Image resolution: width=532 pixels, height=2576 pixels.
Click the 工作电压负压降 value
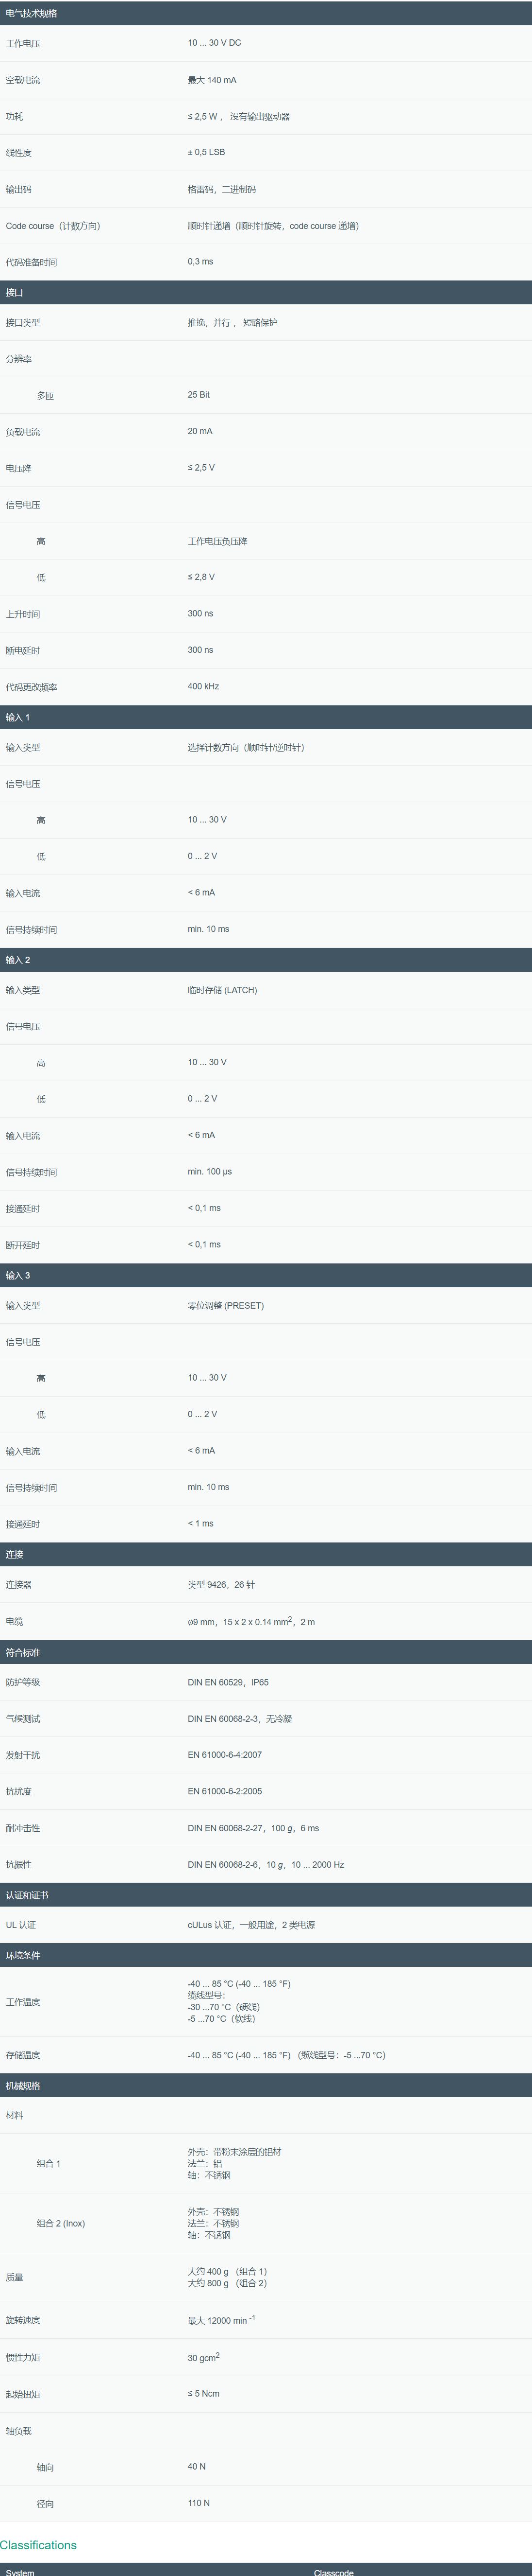click(217, 541)
